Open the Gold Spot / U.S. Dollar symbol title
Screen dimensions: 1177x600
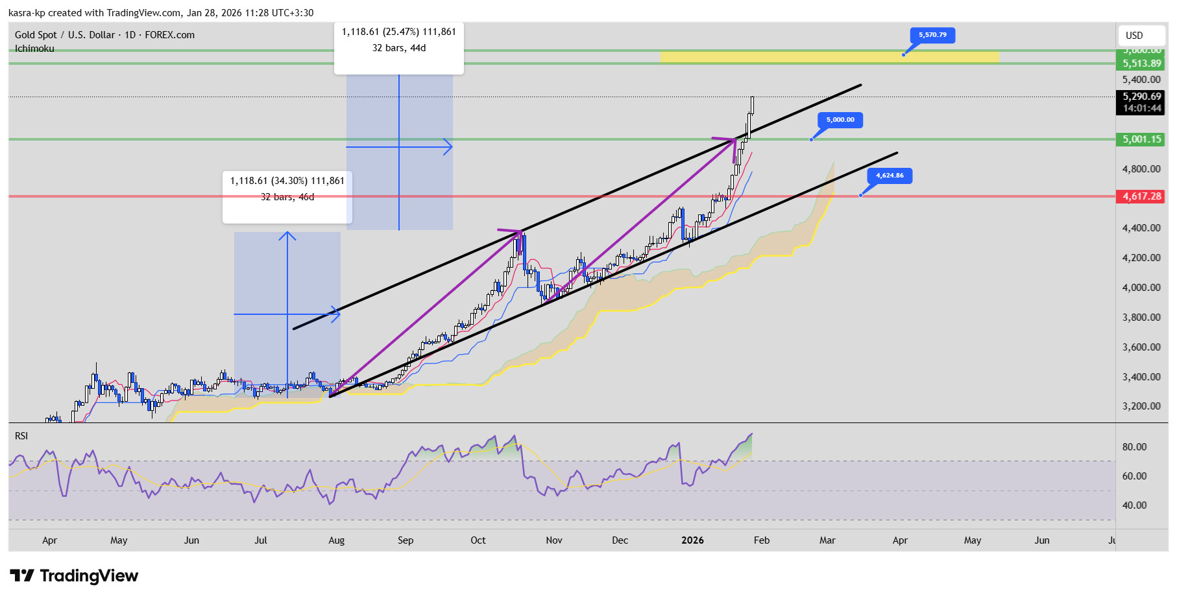click(x=104, y=35)
